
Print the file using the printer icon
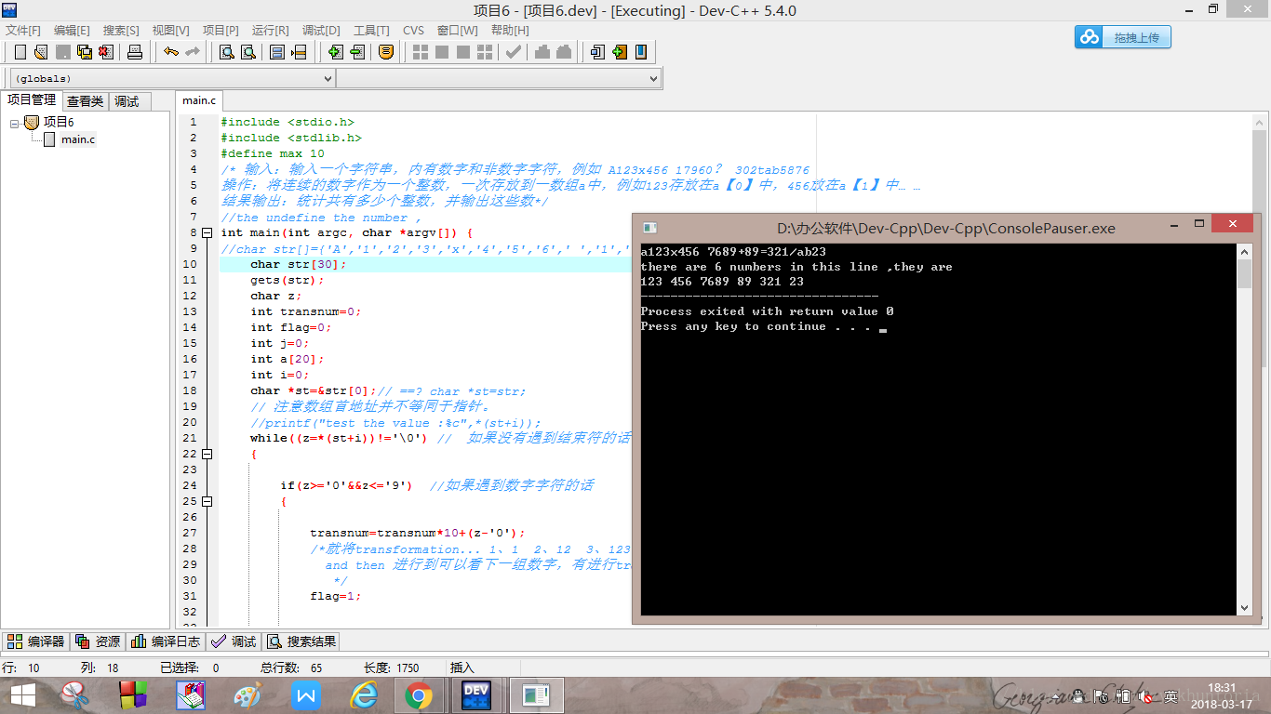(135, 52)
